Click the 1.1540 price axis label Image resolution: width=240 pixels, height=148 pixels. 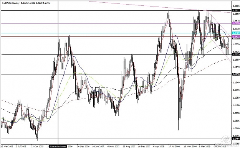236,82
